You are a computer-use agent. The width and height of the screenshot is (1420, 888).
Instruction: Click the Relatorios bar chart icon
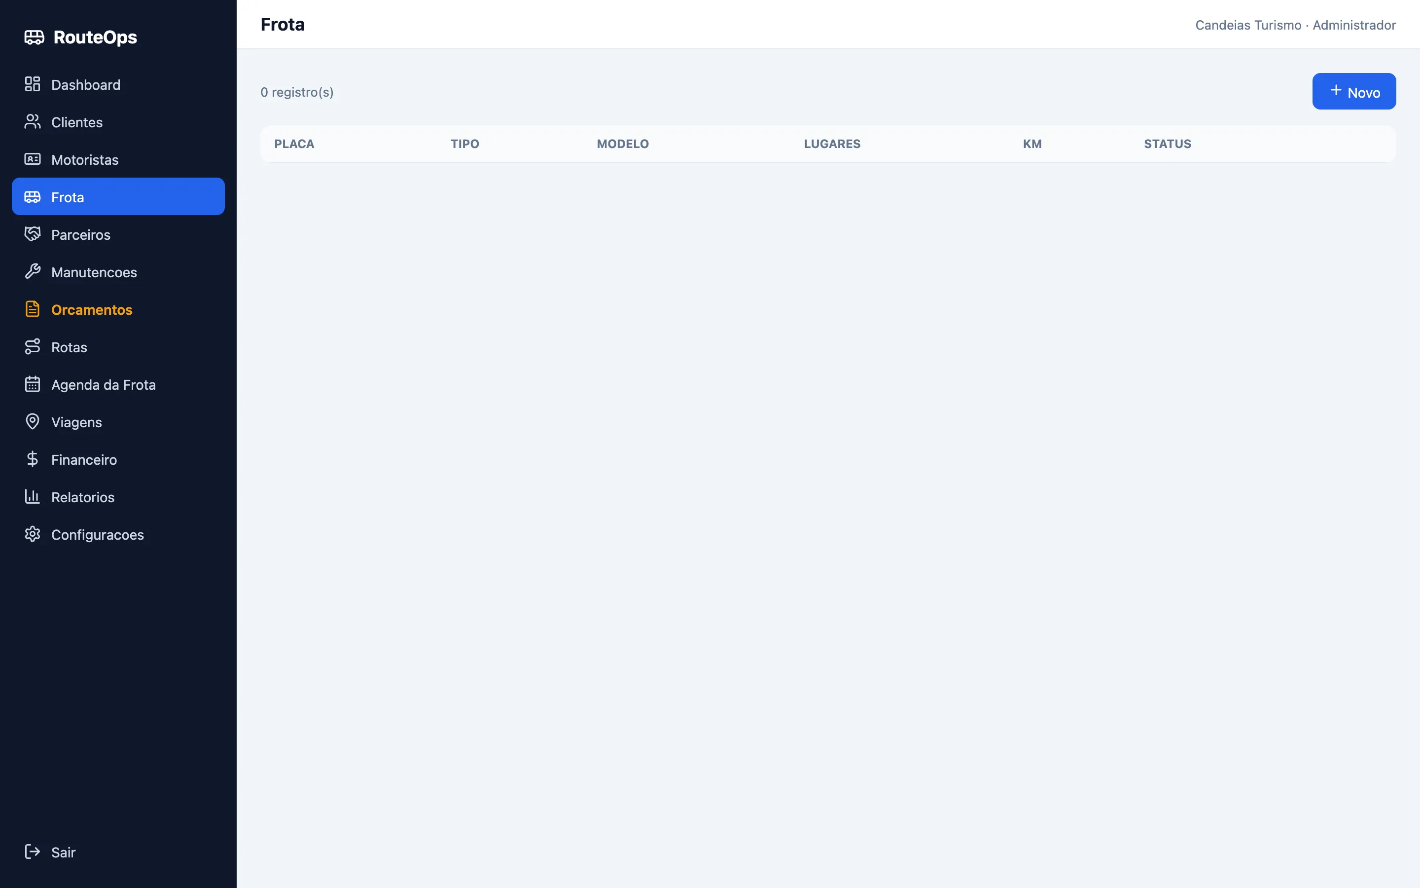(x=32, y=496)
